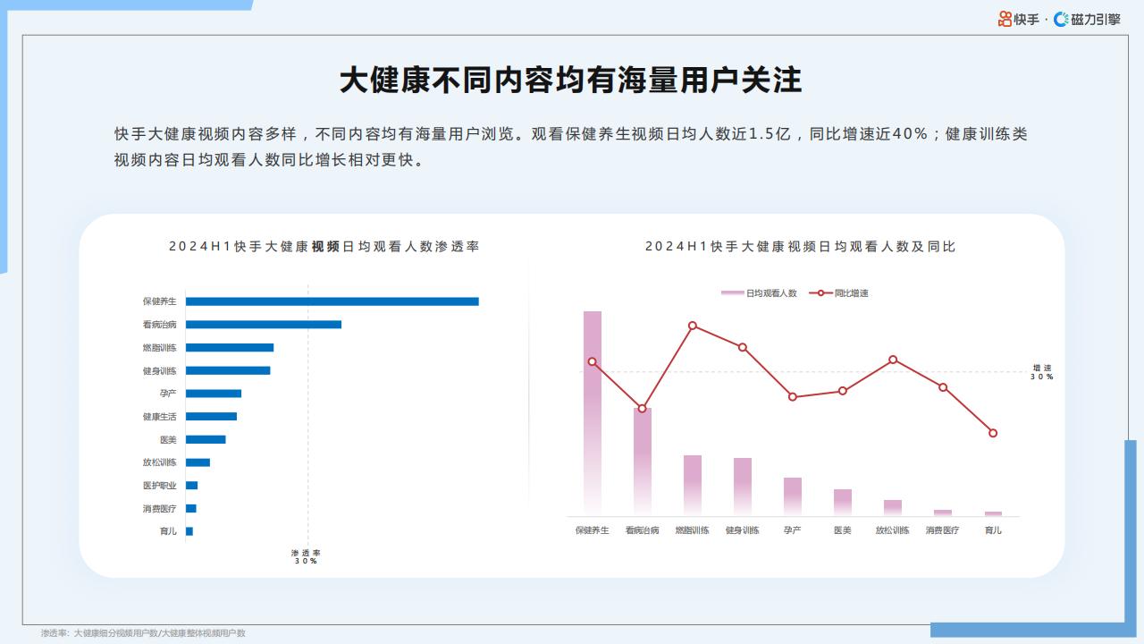Click the chart title 2024H1快手大健康视频日均观看人数渗透率
Screen dimensions: 1144x644
[324, 246]
